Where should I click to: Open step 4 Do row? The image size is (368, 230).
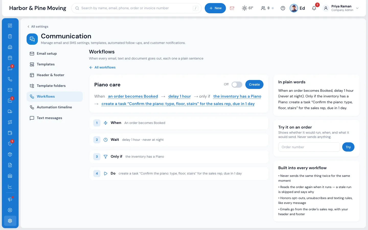click(179, 174)
